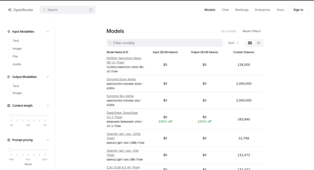Click the Prompt pricing slider handle

(x=10, y=150)
